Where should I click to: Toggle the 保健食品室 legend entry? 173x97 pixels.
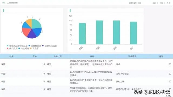(35, 46)
